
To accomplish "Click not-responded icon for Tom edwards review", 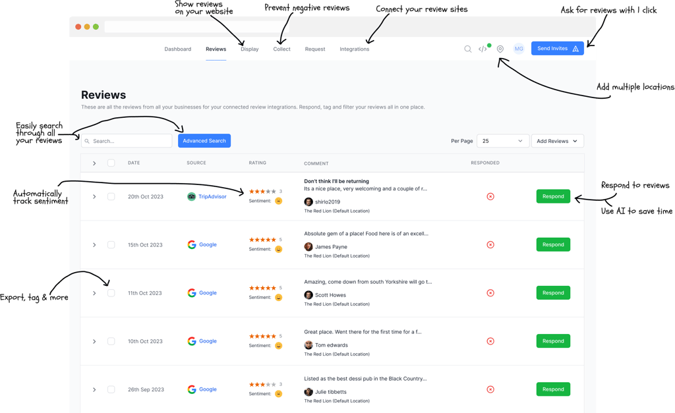I will click(x=490, y=341).
